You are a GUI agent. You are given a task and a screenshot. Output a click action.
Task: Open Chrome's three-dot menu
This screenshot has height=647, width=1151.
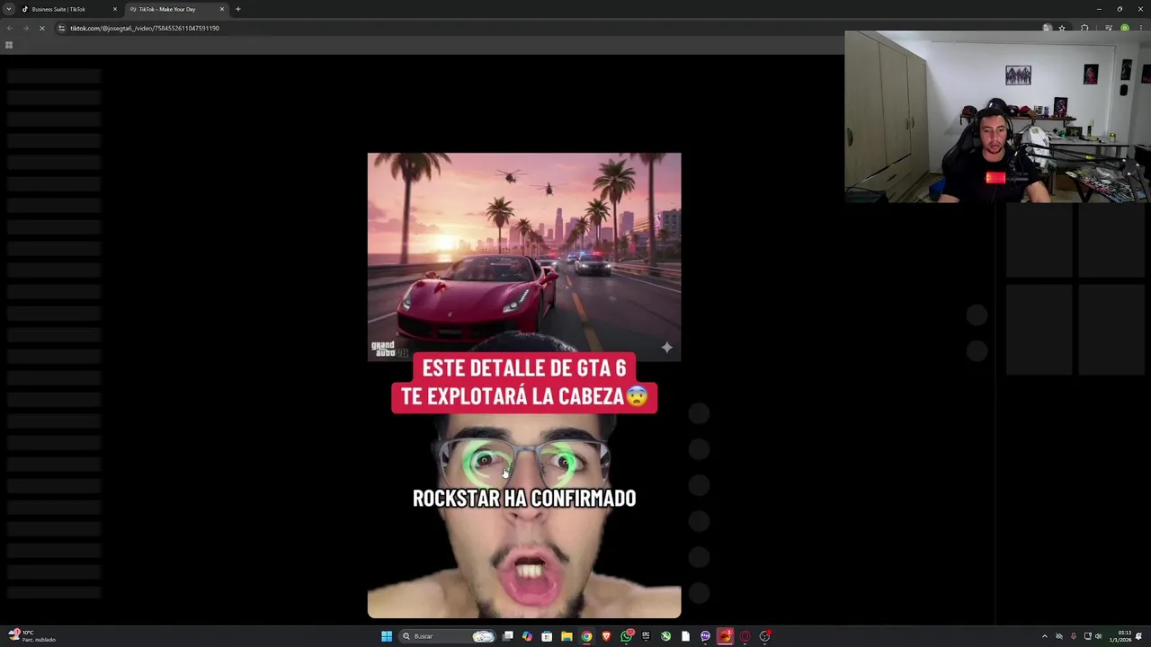(x=1141, y=28)
